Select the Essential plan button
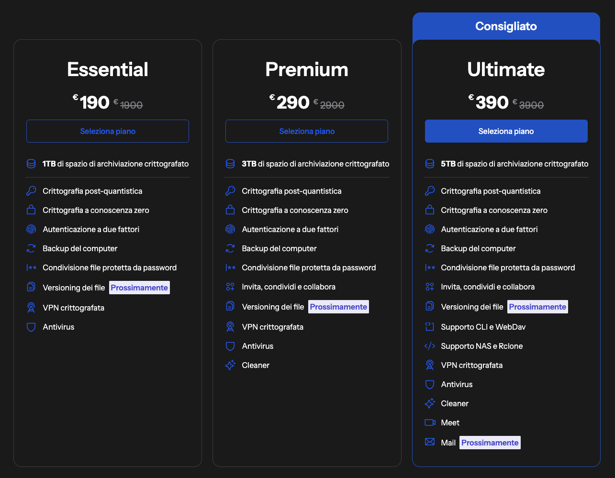This screenshot has height=478, width=615. [108, 131]
